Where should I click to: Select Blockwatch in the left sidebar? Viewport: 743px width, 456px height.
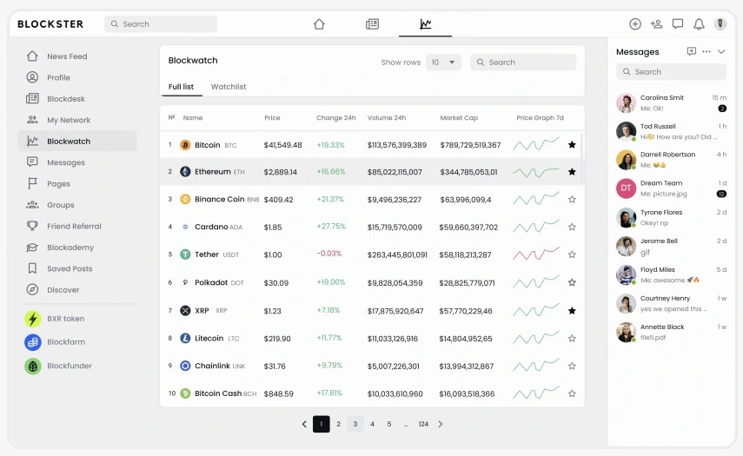click(77, 141)
